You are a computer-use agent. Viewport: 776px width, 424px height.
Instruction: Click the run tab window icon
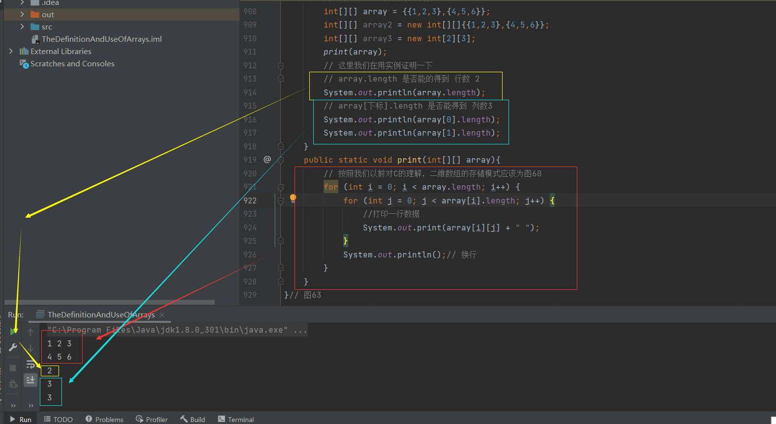(40, 314)
